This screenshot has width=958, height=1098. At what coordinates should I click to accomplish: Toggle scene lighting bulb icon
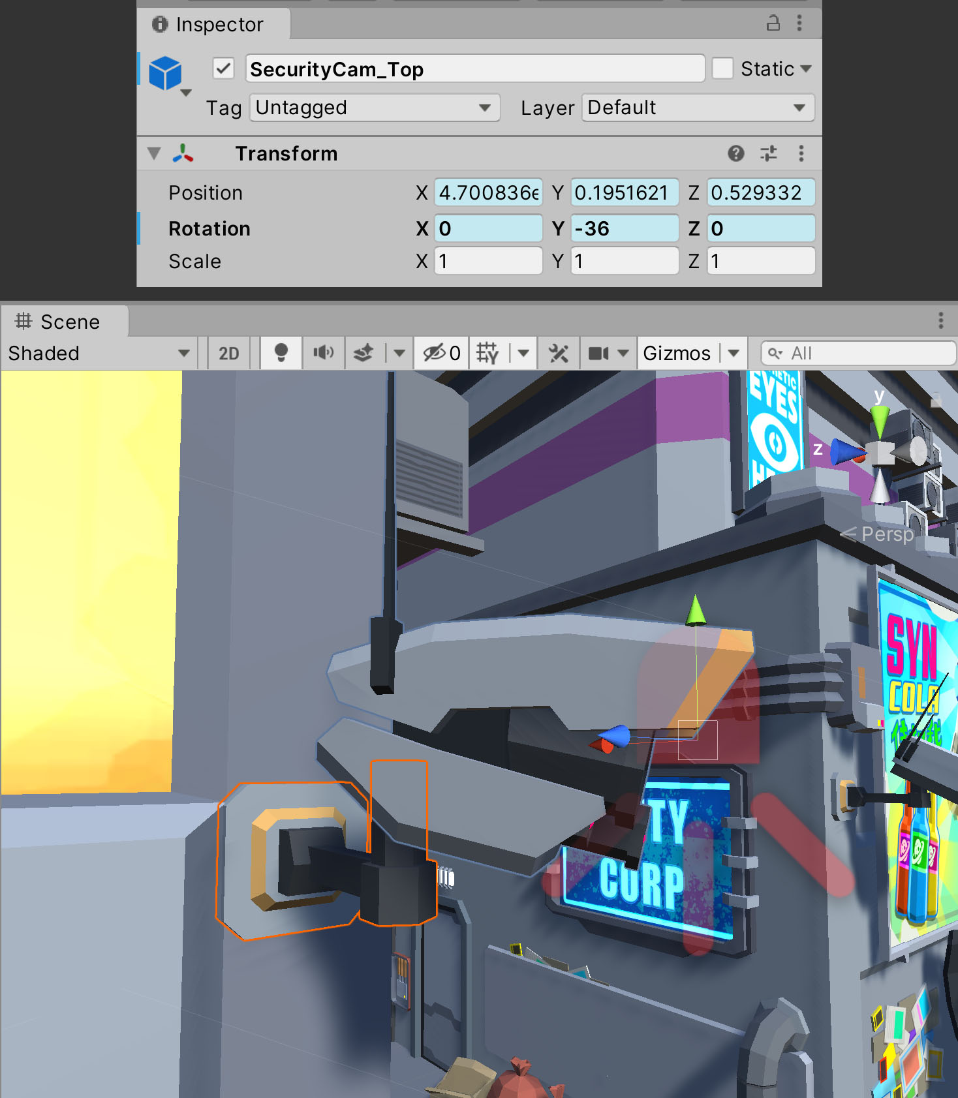(x=281, y=353)
